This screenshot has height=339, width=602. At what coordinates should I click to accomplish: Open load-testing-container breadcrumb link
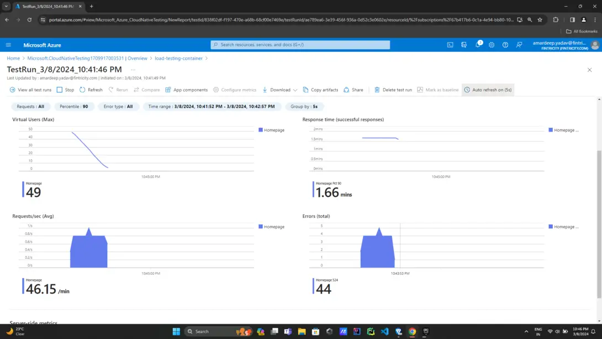click(x=178, y=58)
